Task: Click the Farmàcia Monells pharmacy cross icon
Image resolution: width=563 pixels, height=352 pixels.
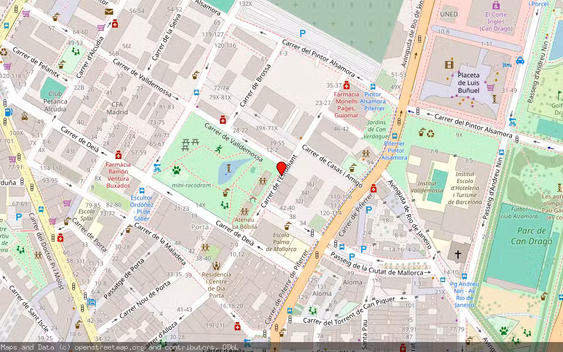Action: coord(346,85)
